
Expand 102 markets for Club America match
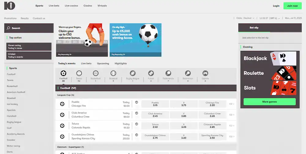tap(232, 115)
